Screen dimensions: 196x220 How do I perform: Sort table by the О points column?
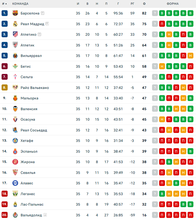pyautogui.click(x=144, y=4)
